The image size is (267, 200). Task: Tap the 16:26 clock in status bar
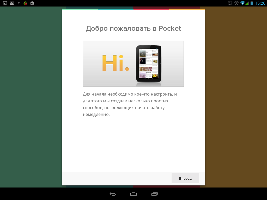tap(260, 3)
